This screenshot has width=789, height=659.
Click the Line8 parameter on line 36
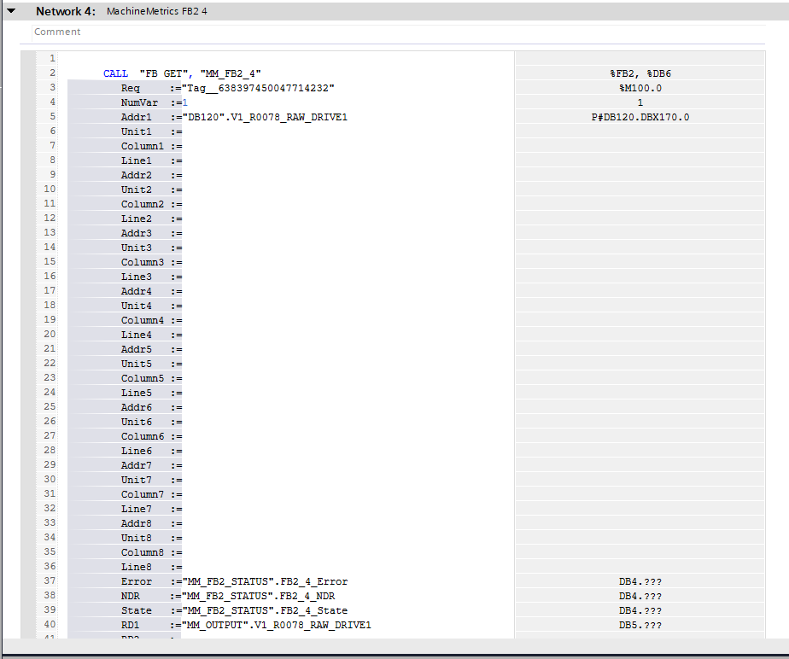[137, 568]
